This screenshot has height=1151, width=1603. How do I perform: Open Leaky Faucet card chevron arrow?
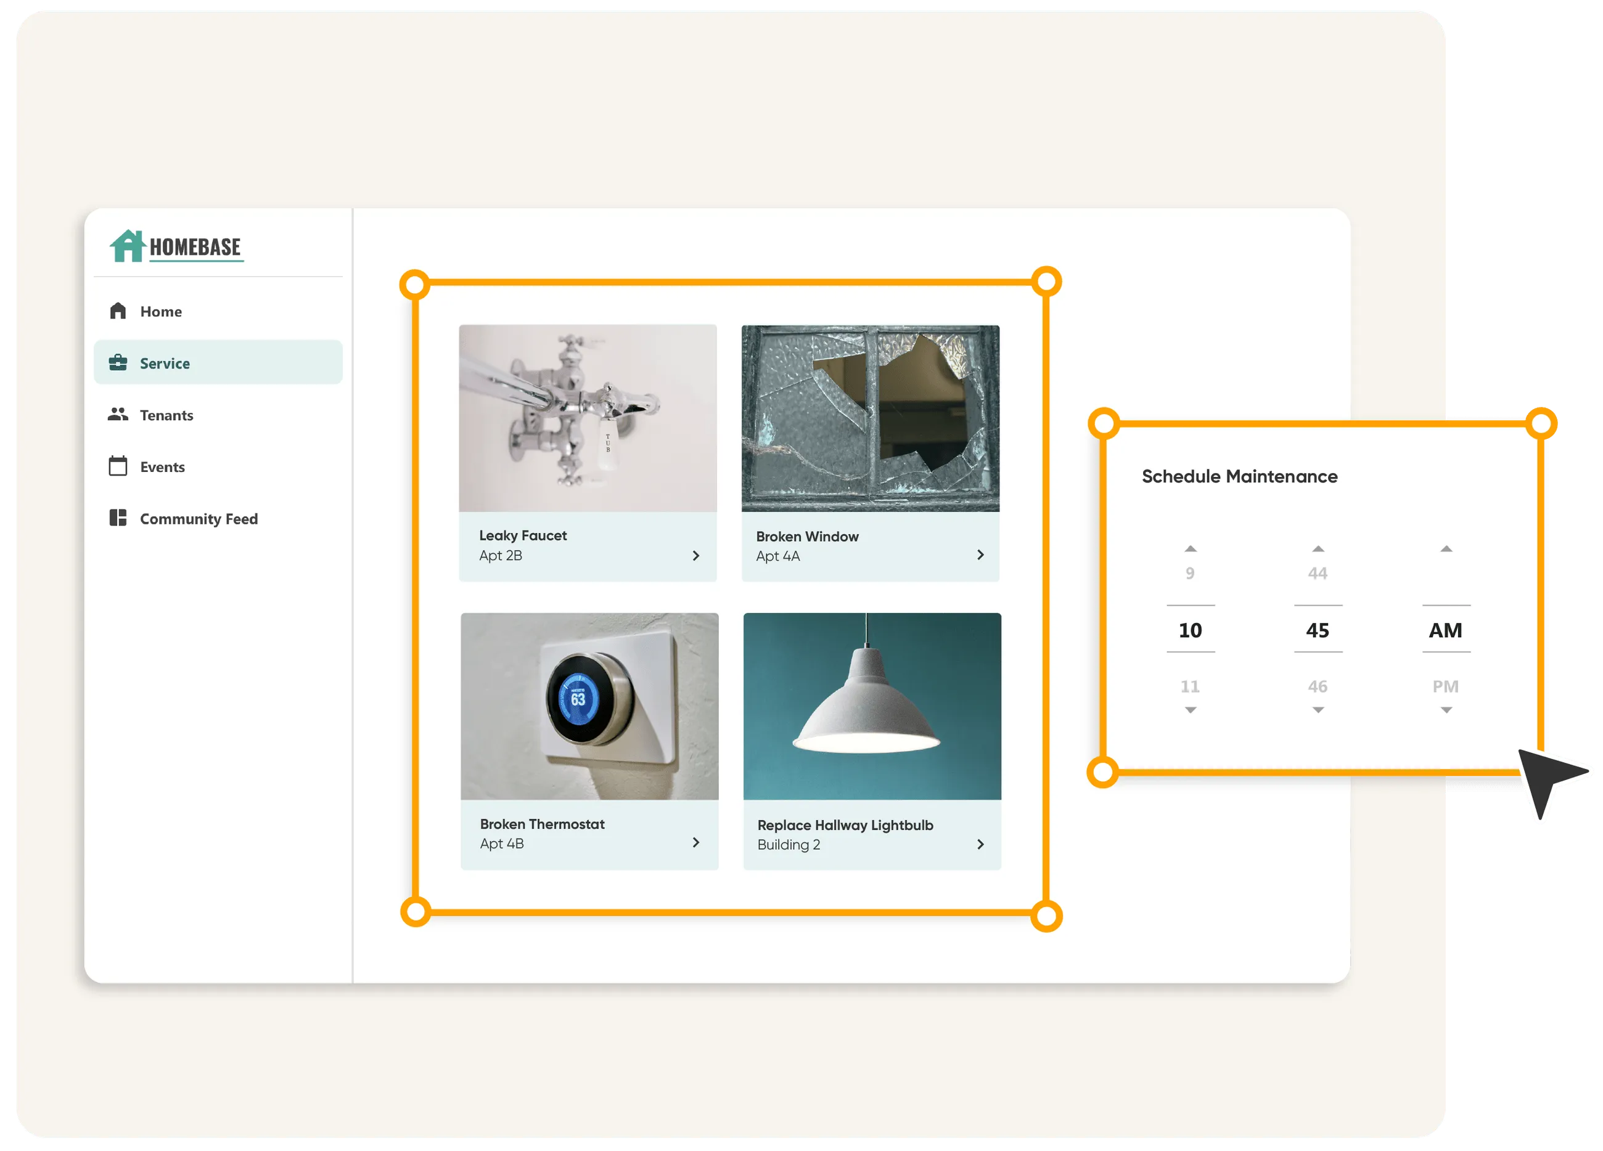click(695, 556)
